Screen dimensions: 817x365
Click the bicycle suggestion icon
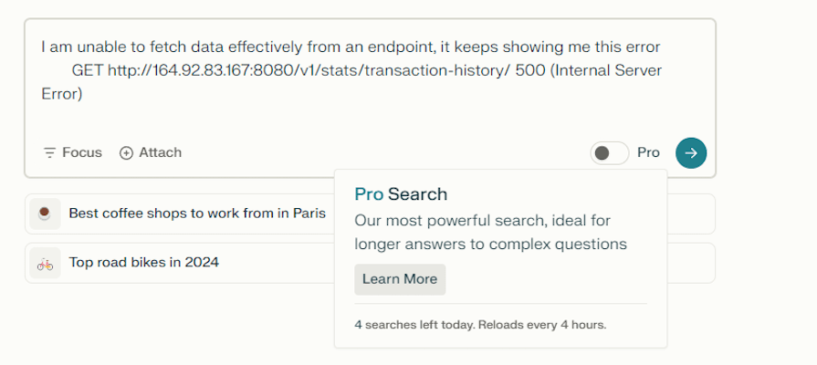click(45, 263)
